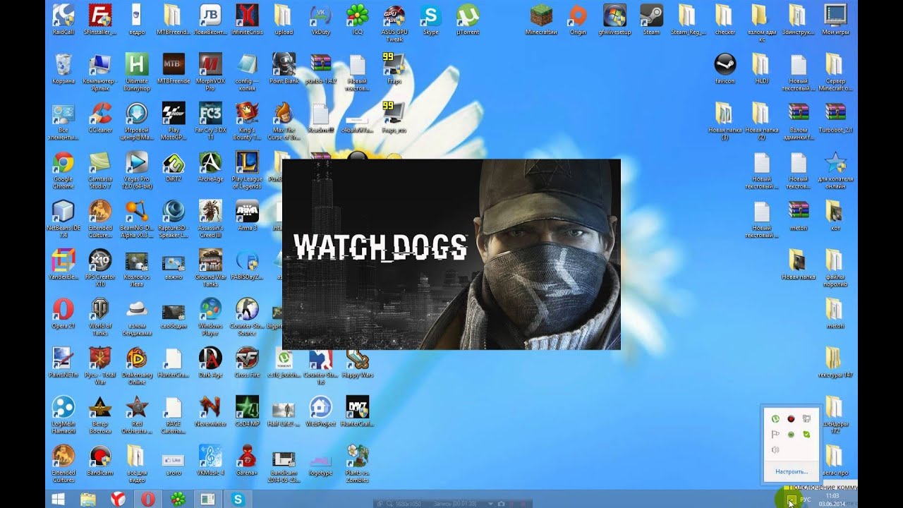Open File Explorer from the taskbar
903x508 pixels.
(88, 499)
